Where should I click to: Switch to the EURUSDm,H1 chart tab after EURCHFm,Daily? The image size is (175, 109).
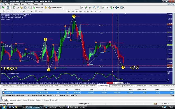pos(19,86)
